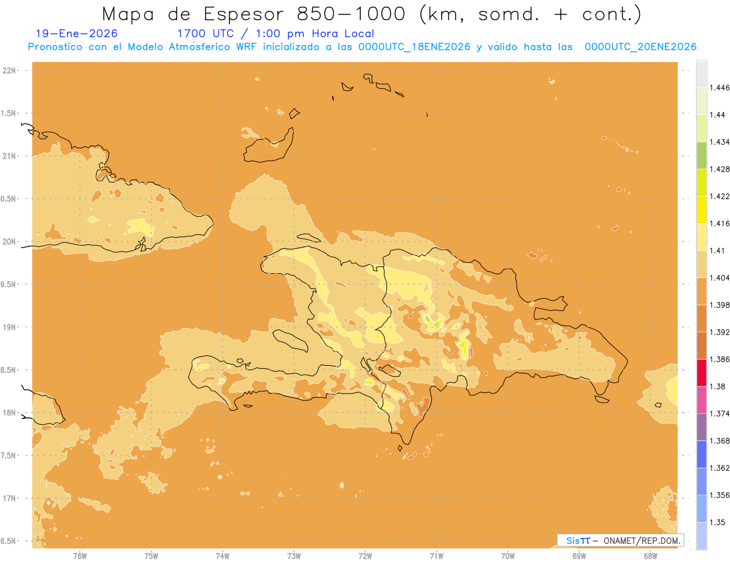Click the 74W longitude label
This screenshot has width=730, height=564.
pos(223,557)
